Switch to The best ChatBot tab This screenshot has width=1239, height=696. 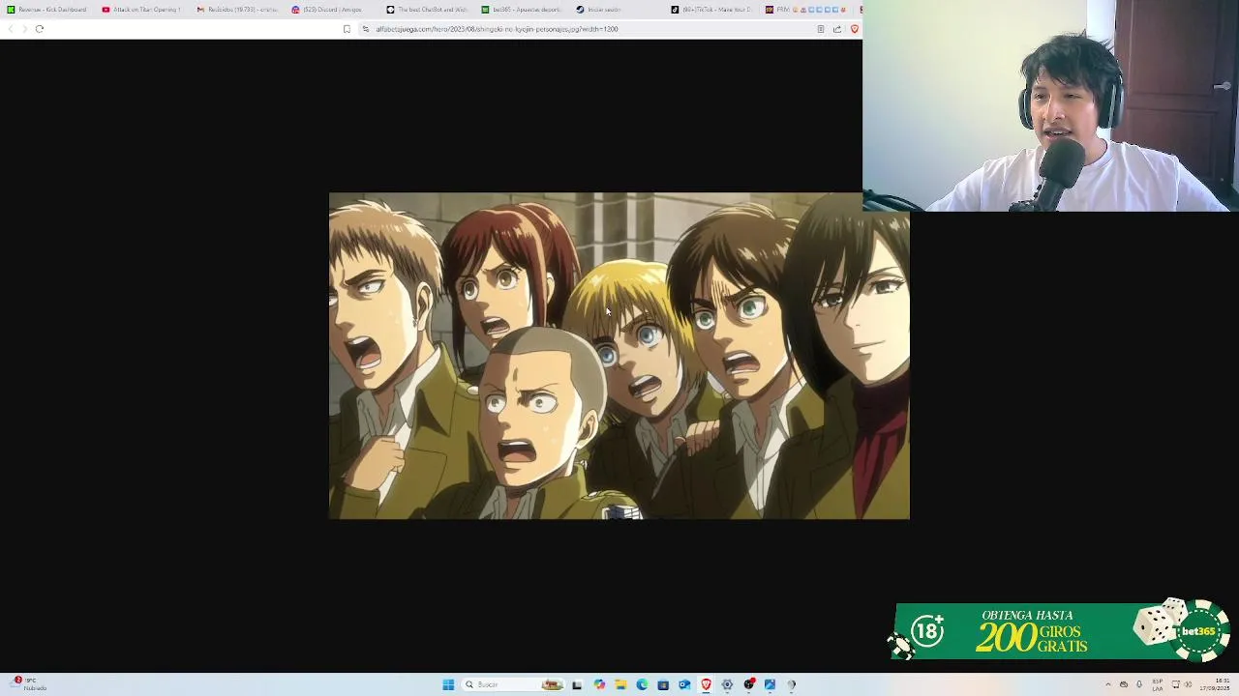click(x=427, y=10)
